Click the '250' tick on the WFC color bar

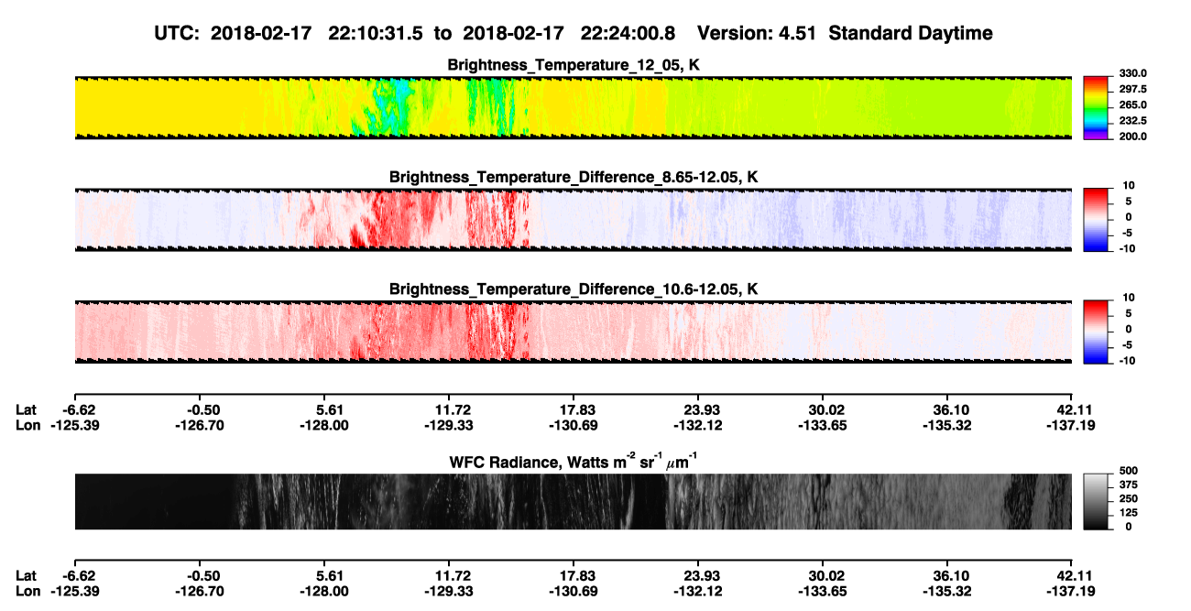tap(1128, 499)
